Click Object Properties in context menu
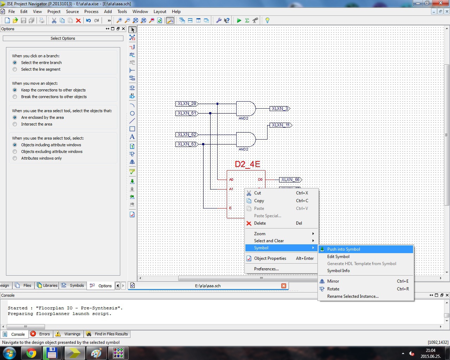The width and height of the screenshot is (450, 360). tap(270, 258)
